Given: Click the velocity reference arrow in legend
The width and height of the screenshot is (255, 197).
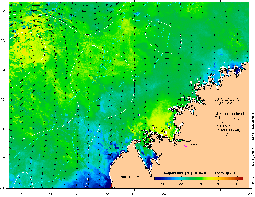Looking at the screenshot, I should tap(224, 134).
